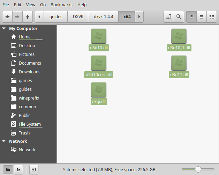The height and width of the screenshot is (175, 219).
Task: Open Public in the sidebar
Action: 28,115
